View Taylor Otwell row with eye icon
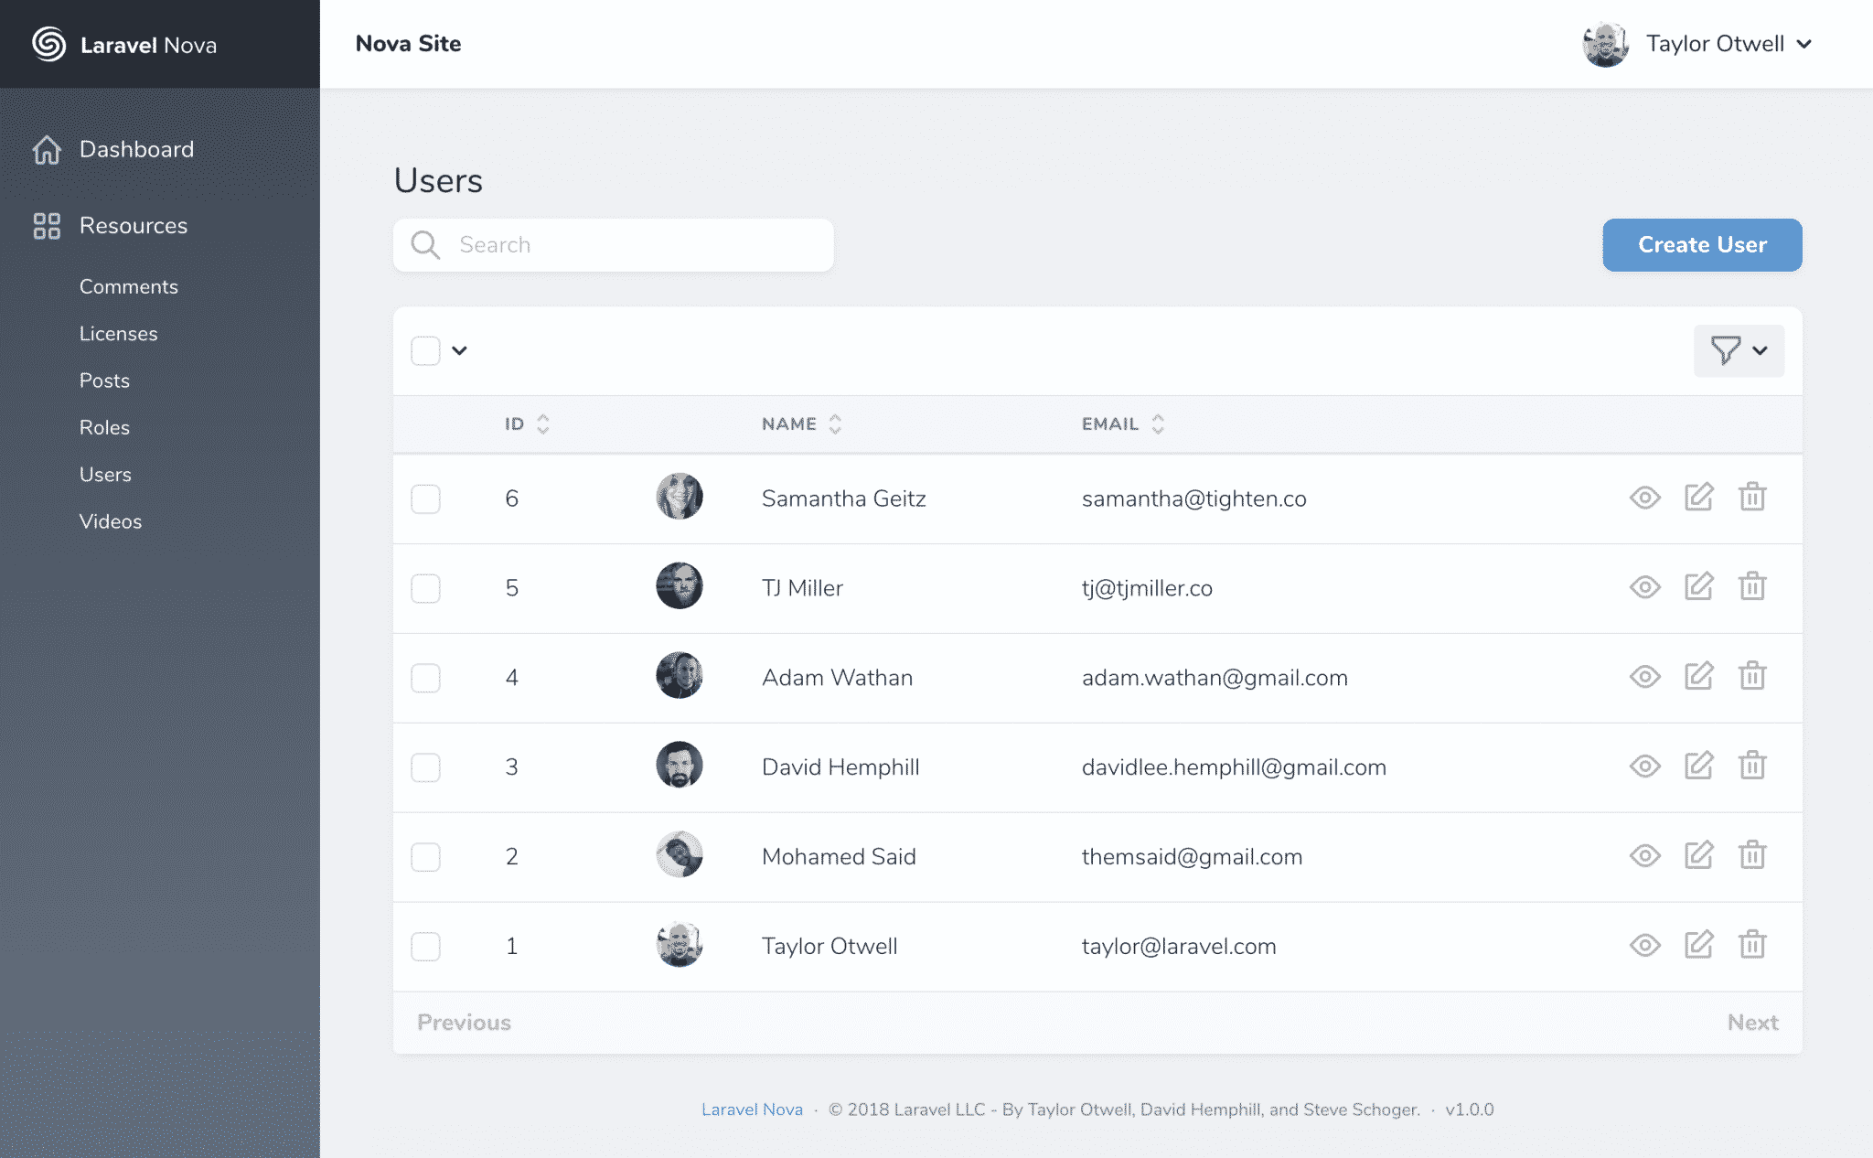The image size is (1873, 1158). (1644, 946)
